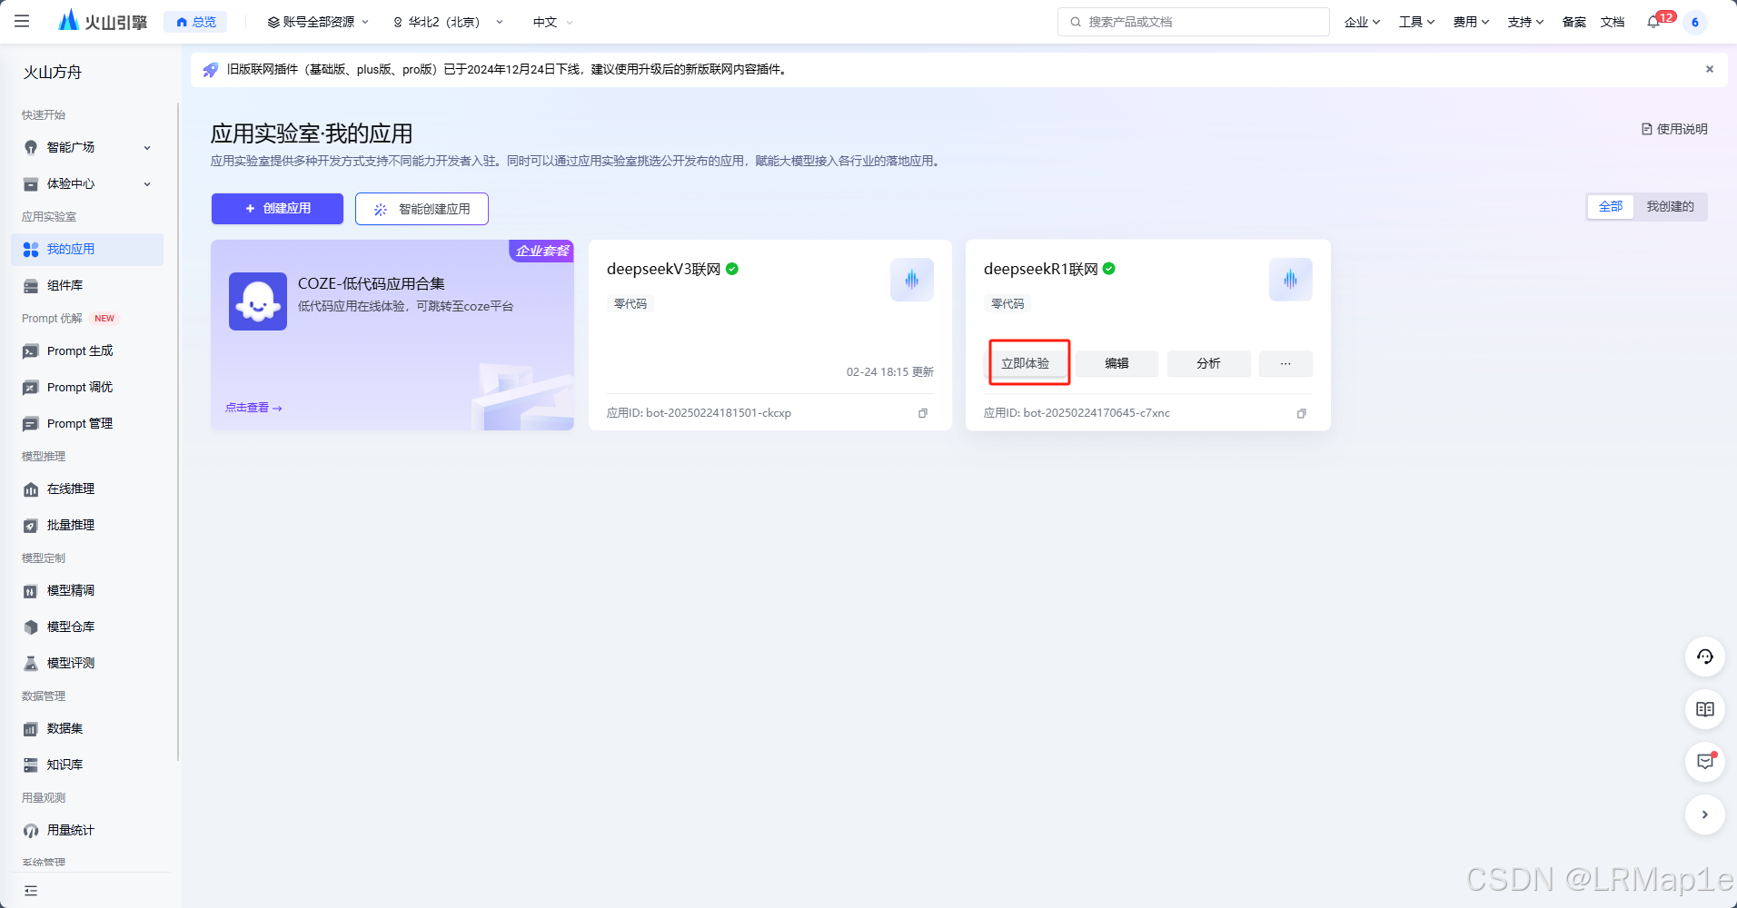The height and width of the screenshot is (908, 1737).
Task: Open the user account avatar
Action: [x=1695, y=22]
